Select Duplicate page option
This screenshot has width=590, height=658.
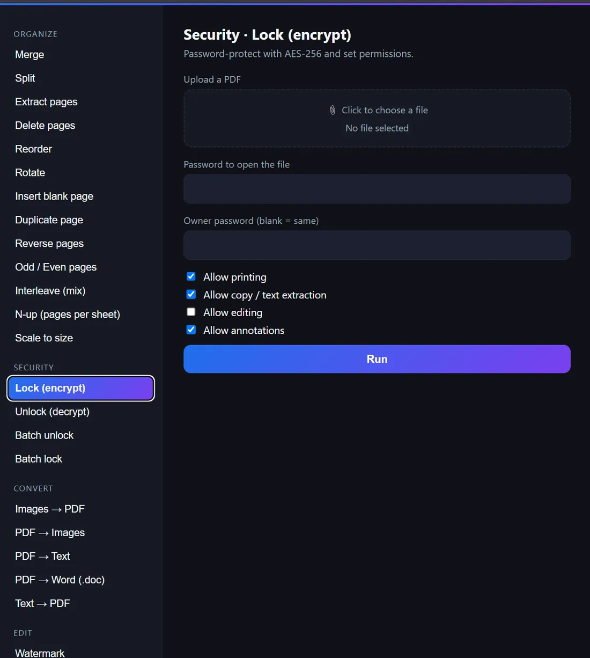click(x=80, y=220)
